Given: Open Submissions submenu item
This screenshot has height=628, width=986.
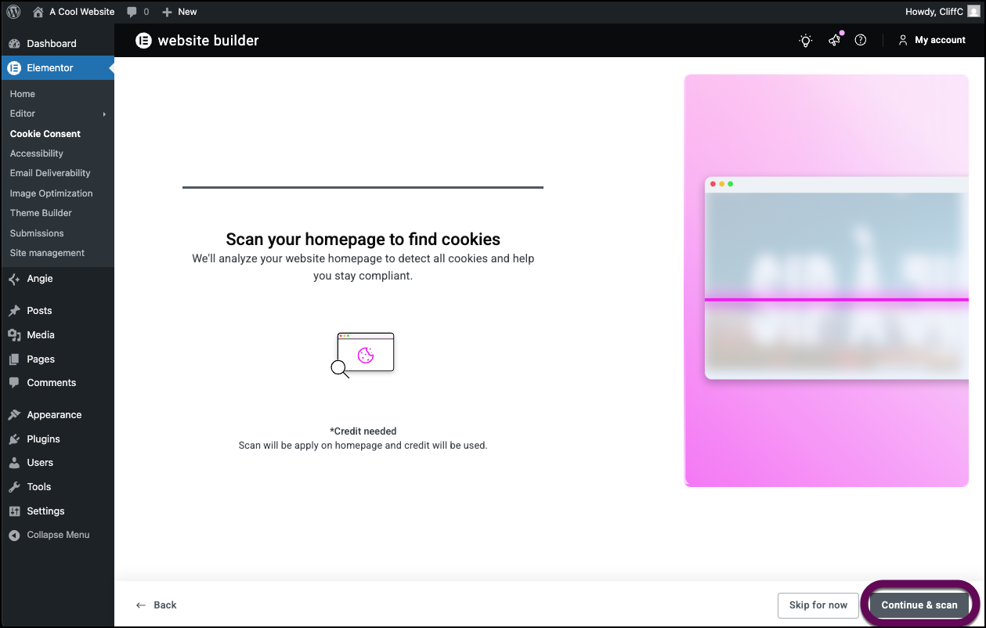Looking at the screenshot, I should click(37, 233).
